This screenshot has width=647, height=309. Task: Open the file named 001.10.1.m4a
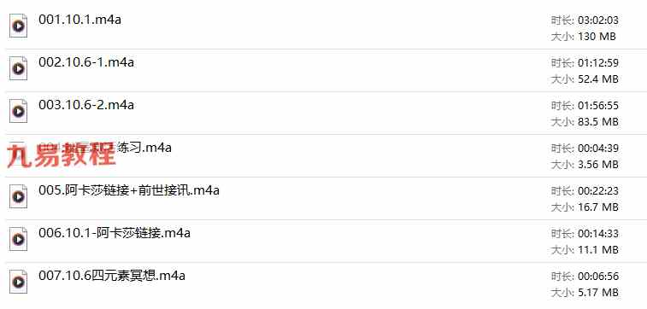(x=80, y=20)
